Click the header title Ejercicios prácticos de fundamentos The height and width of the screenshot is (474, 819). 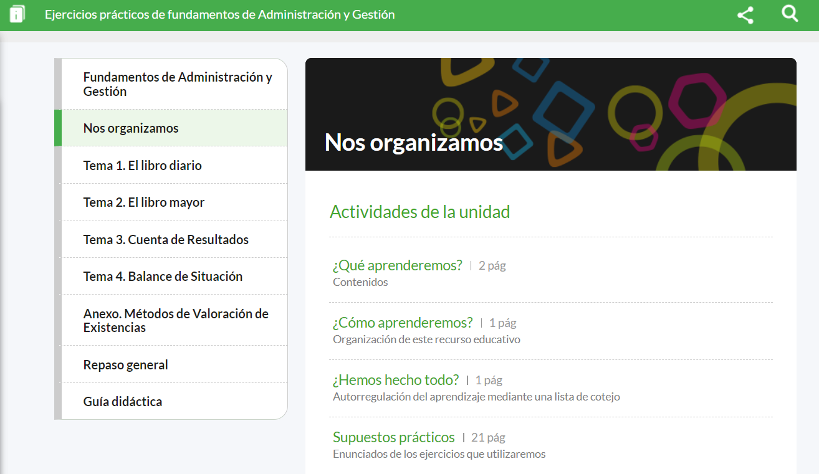(220, 14)
